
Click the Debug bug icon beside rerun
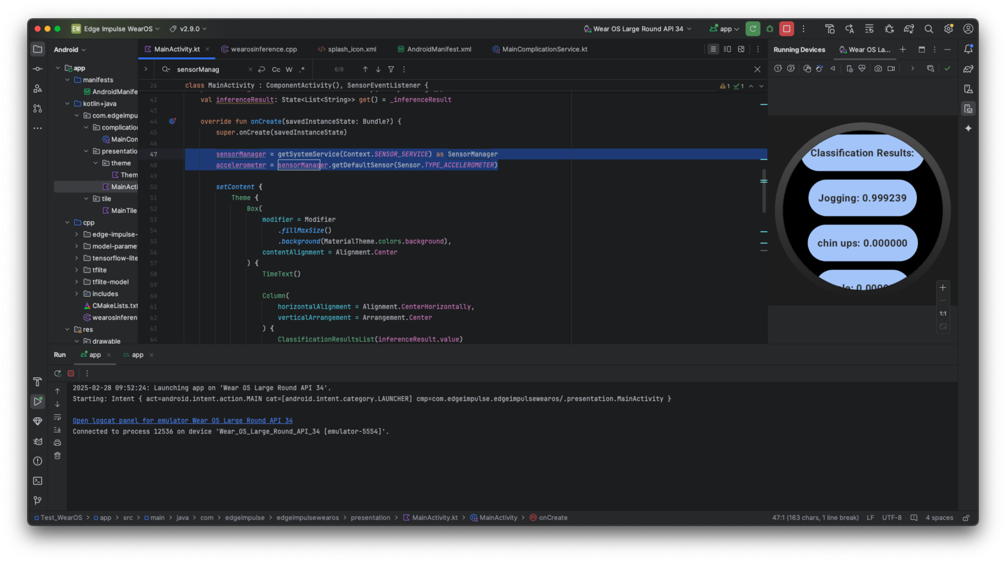pyautogui.click(x=770, y=29)
